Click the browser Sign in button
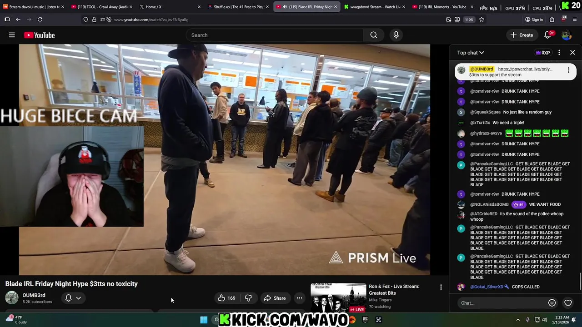This screenshot has height=327, width=582. 534,20
